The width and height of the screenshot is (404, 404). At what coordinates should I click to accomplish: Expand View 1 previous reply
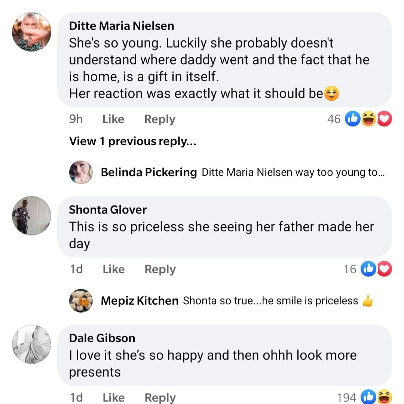133,141
